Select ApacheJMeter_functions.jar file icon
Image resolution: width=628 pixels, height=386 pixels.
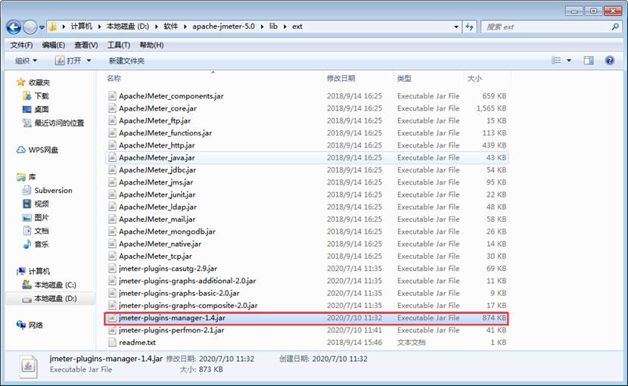[x=112, y=132]
